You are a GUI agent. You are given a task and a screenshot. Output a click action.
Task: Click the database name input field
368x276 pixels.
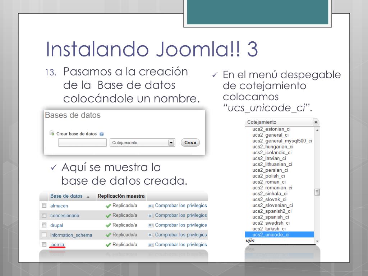click(82, 142)
